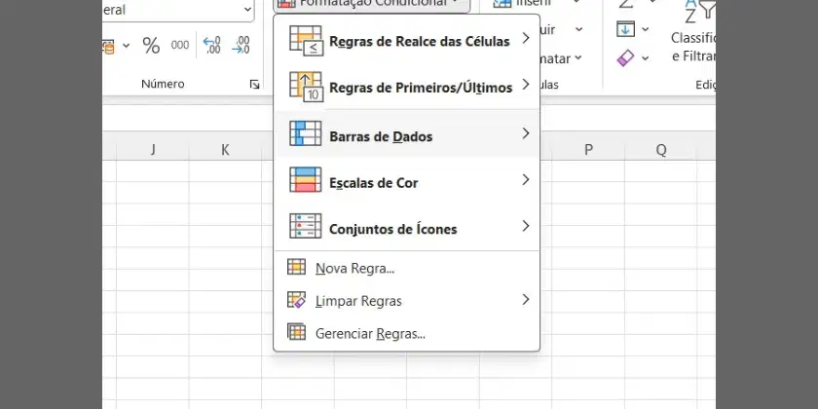Open Número group dialog launcher
Viewport: 818px width, 409px height.
pyautogui.click(x=254, y=84)
